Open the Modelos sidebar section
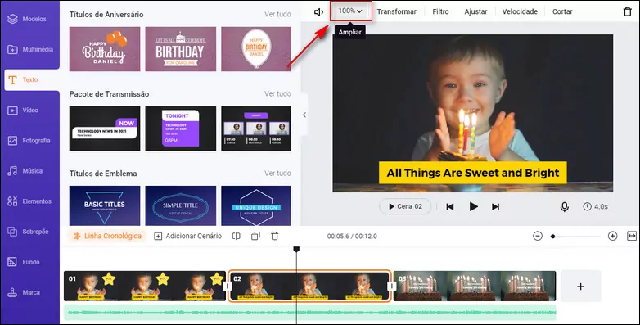This screenshot has width=640, height=325. (27, 19)
